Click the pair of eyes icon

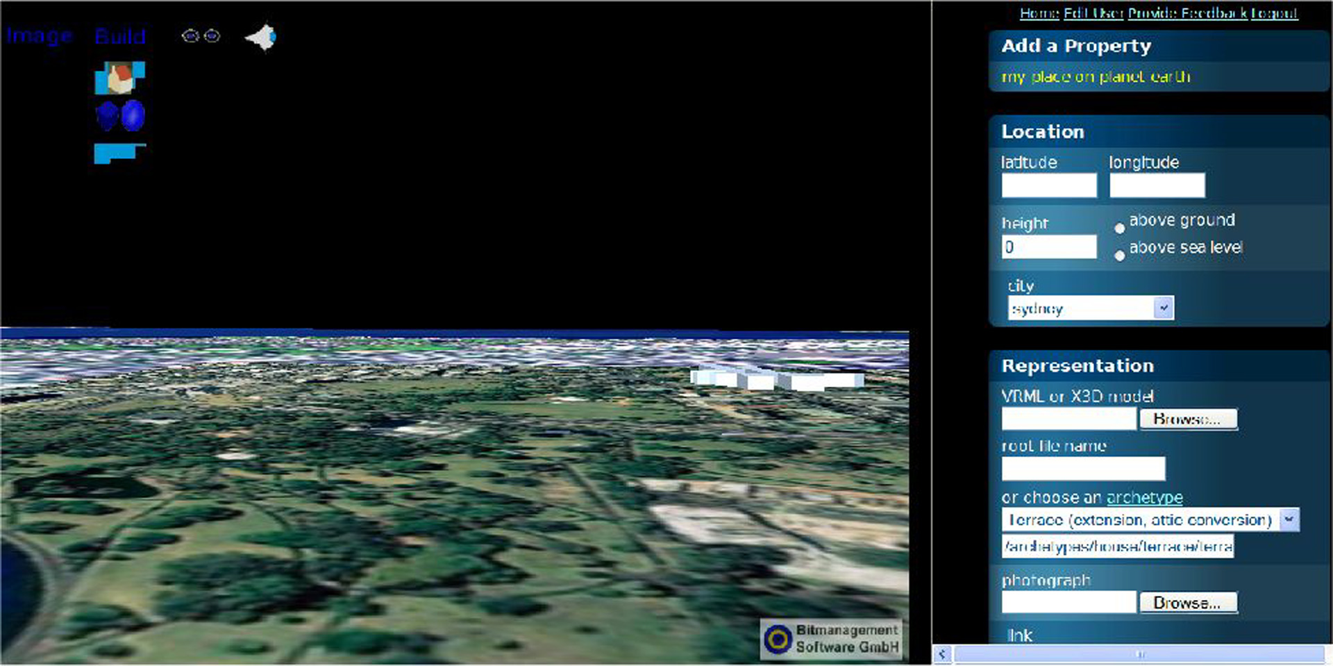pyautogui.click(x=201, y=36)
